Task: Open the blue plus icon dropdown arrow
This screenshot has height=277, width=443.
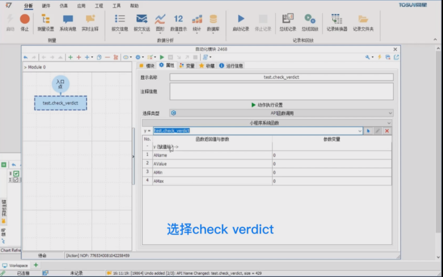Action: [x=92, y=58]
